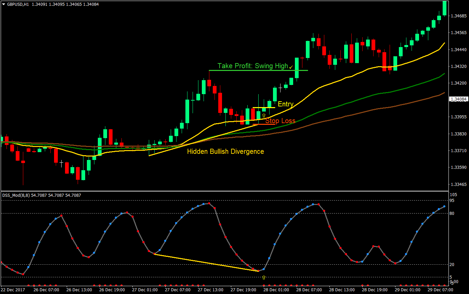The image size is (469, 294).
Task: Select the current price tag 1.34084
Action: [x=459, y=99]
